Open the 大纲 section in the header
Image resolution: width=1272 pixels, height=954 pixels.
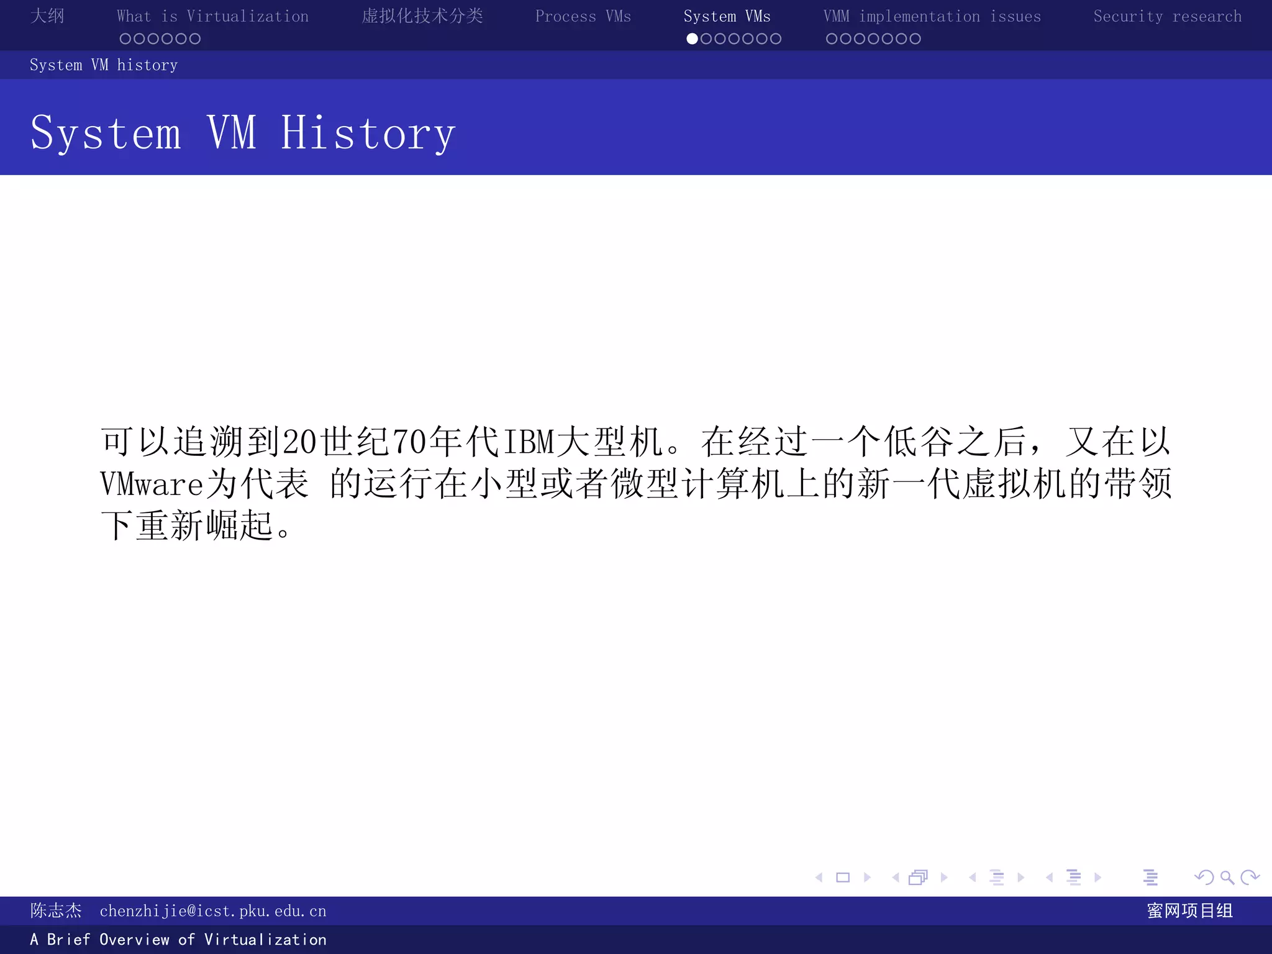pyautogui.click(x=47, y=16)
